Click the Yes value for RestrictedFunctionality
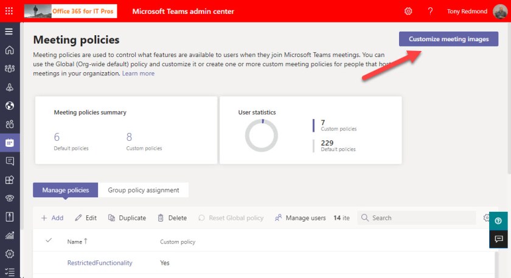This screenshot has height=278, width=511. pyautogui.click(x=165, y=263)
